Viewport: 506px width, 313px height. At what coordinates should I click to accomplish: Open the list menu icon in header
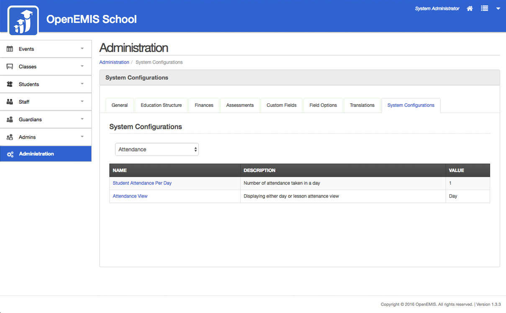click(484, 8)
